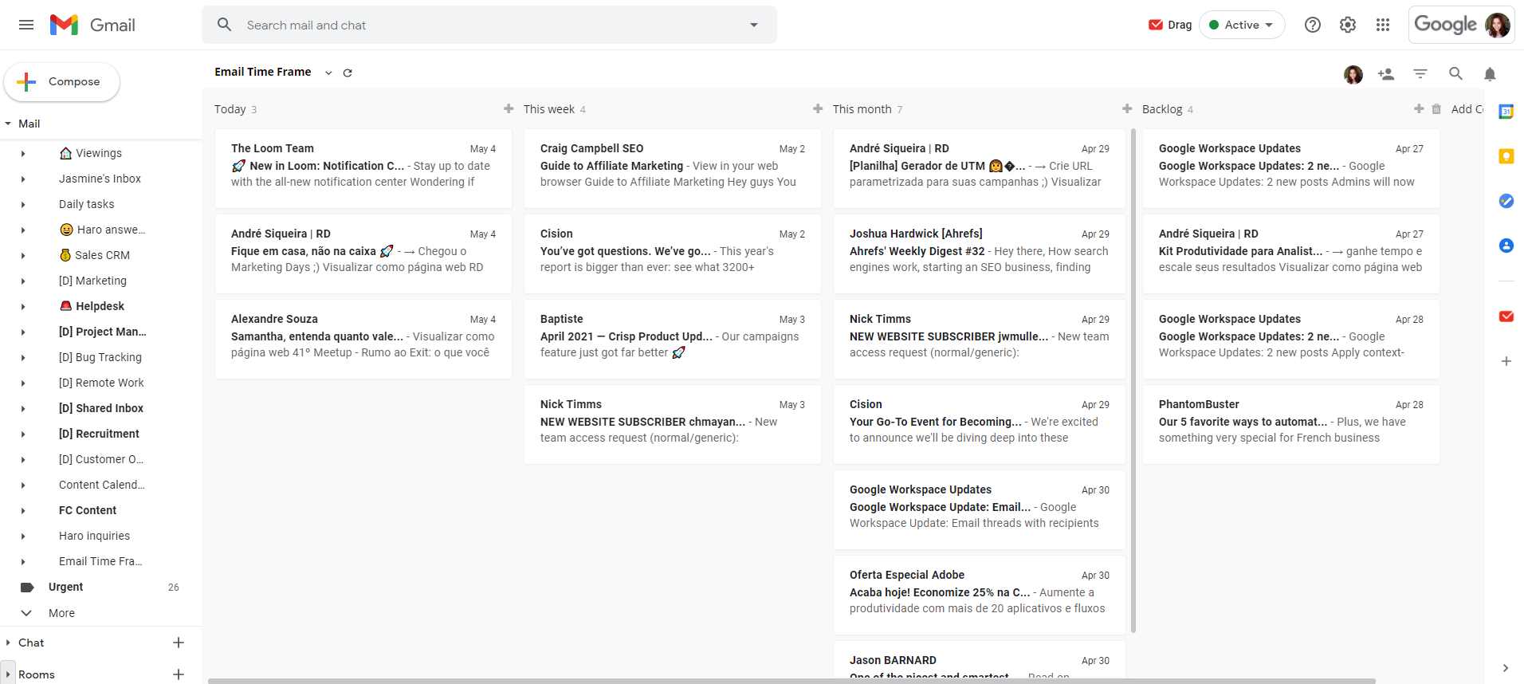Open the Email Time Frame board dropdown
Viewport: 1524px width, 684px height.
click(328, 73)
